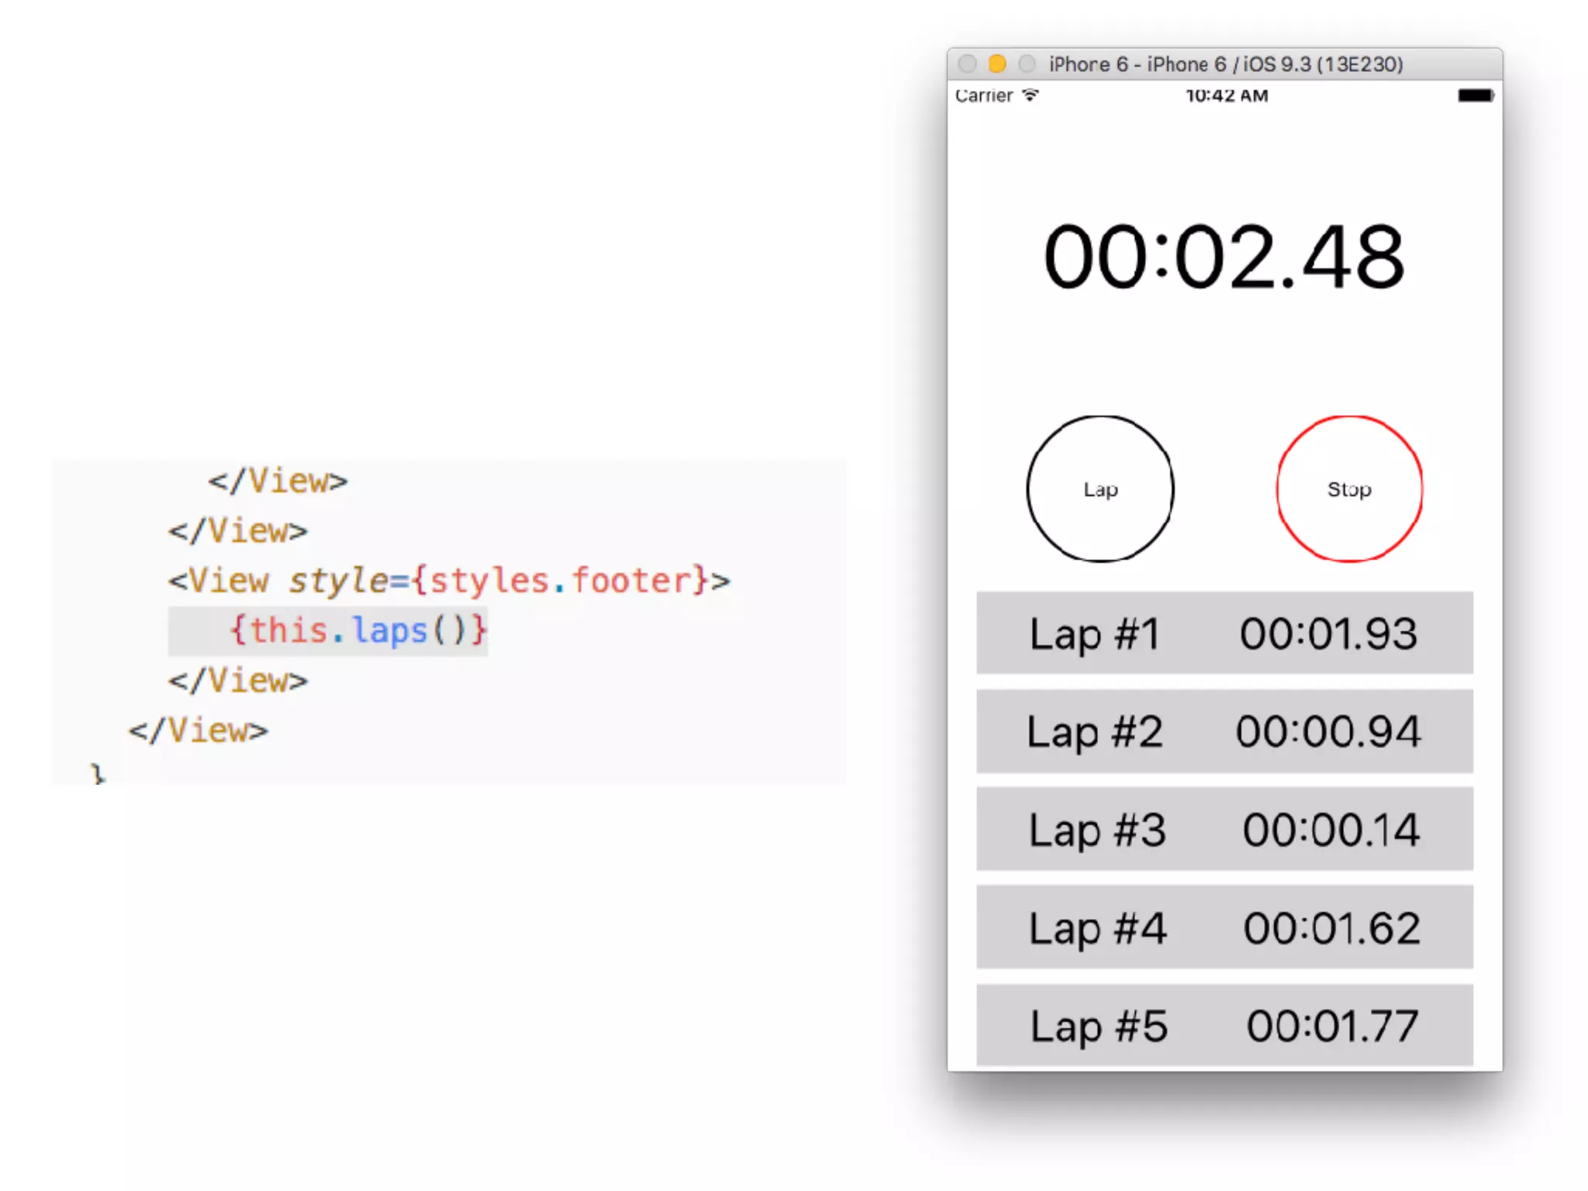Tap the Wi-Fi icon in status bar
This screenshot has width=1588, height=1191.
[x=1030, y=95]
